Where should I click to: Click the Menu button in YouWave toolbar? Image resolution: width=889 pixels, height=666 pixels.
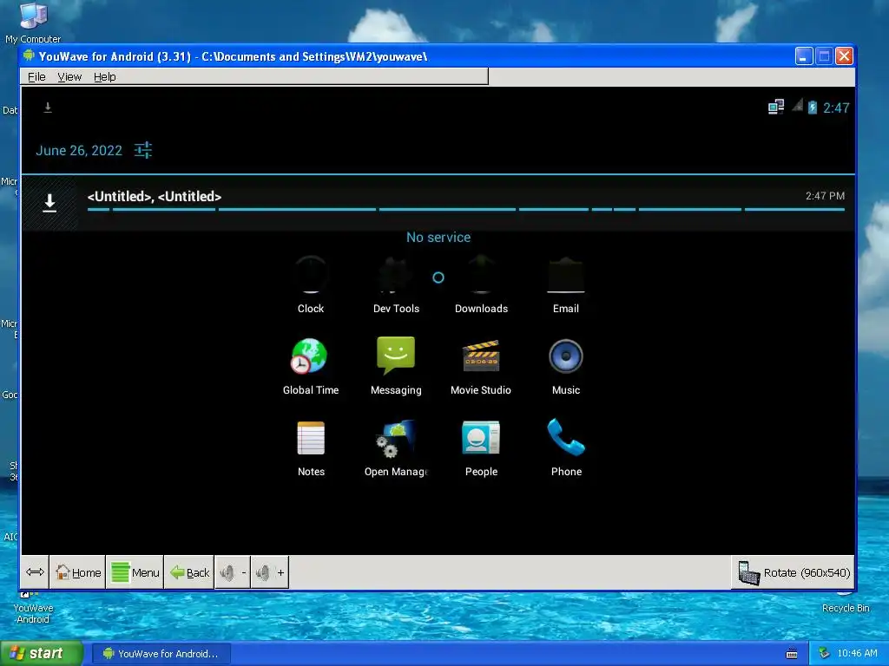[x=135, y=572]
